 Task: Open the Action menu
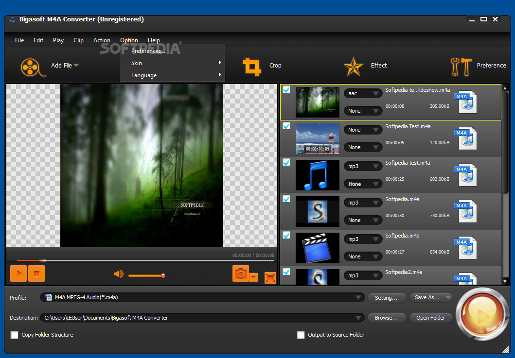[102, 40]
